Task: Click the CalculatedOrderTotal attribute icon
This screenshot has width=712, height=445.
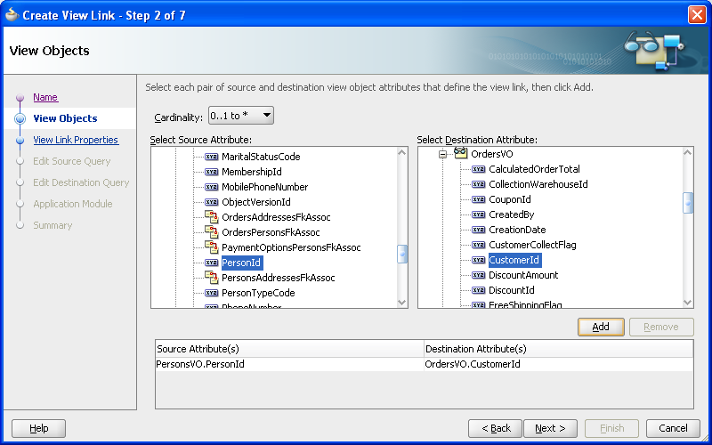Action: pyautogui.click(x=478, y=169)
